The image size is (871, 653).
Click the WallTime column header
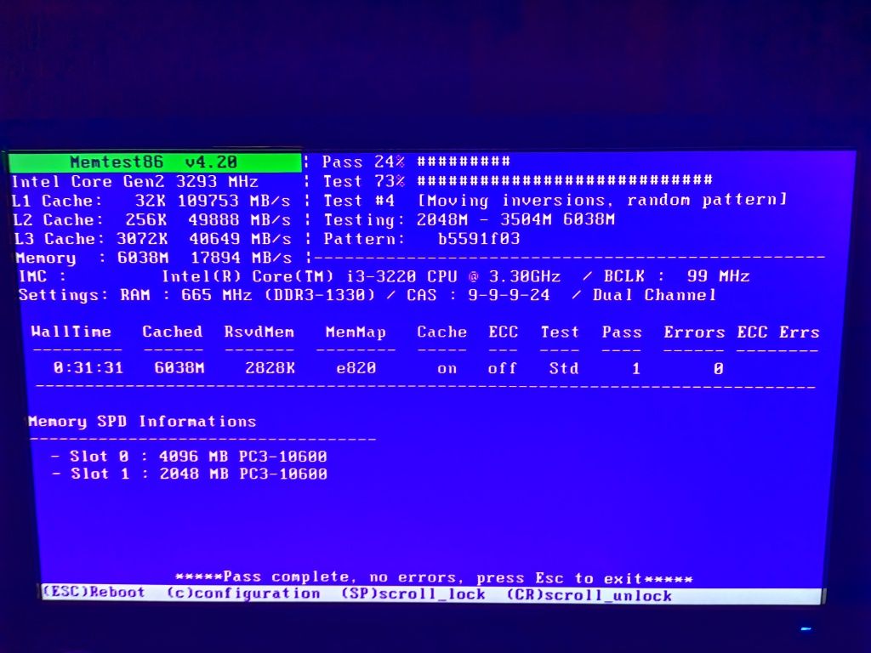point(71,332)
